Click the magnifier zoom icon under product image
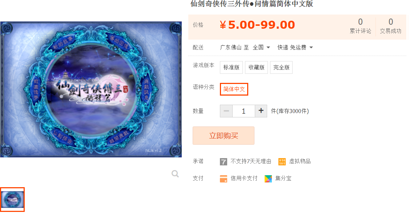Viewport: 410px width, 213px height. coord(175,173)
